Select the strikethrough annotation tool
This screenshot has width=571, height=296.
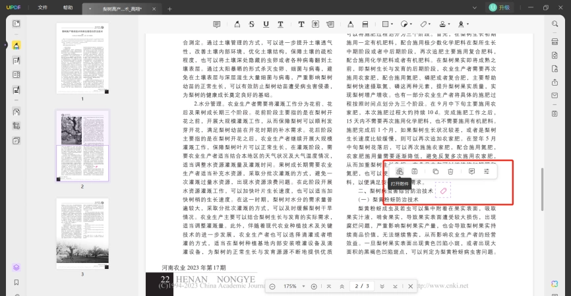(x=251, y=24)
